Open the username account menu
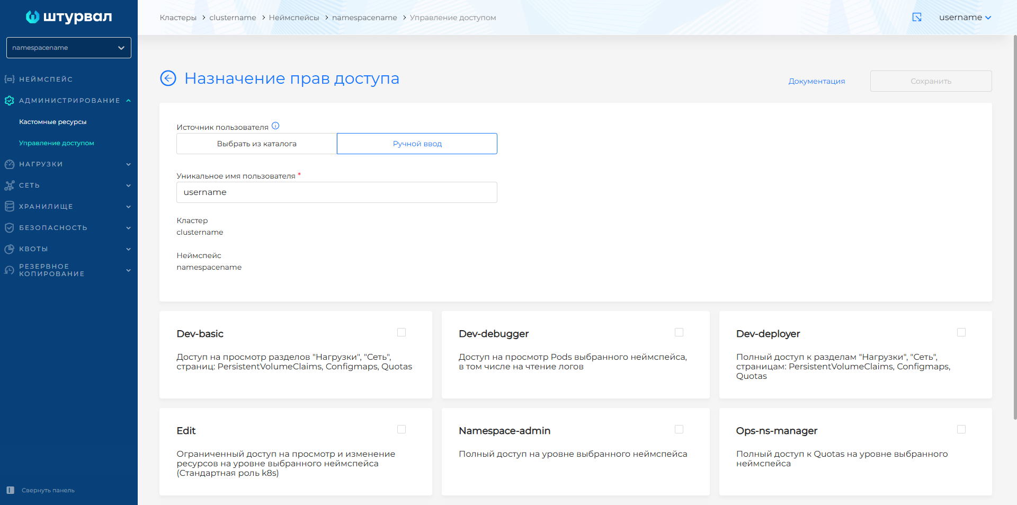This screenshot has height=505, width=1017. (965, 17)
